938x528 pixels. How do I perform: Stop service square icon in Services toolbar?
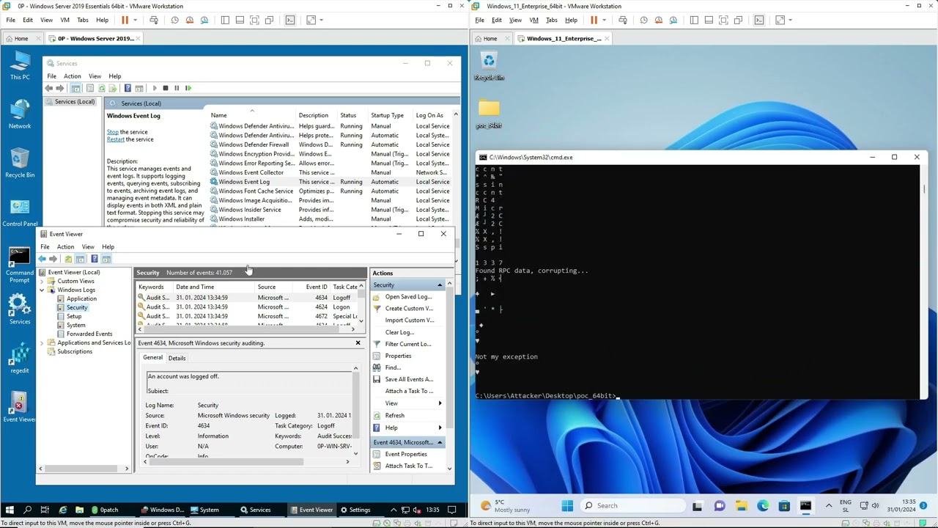[165, 88]
